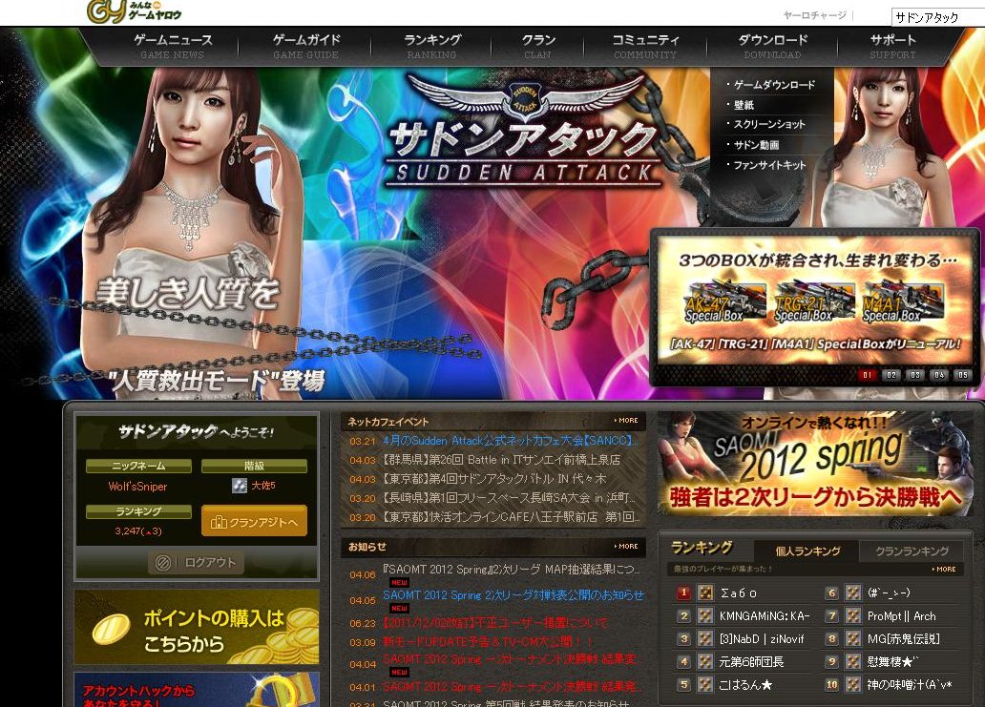This screenshot has width=985, height=707.
Task: Open the 不正ユーザー措置について notice
Action: (x=495, y=623)
